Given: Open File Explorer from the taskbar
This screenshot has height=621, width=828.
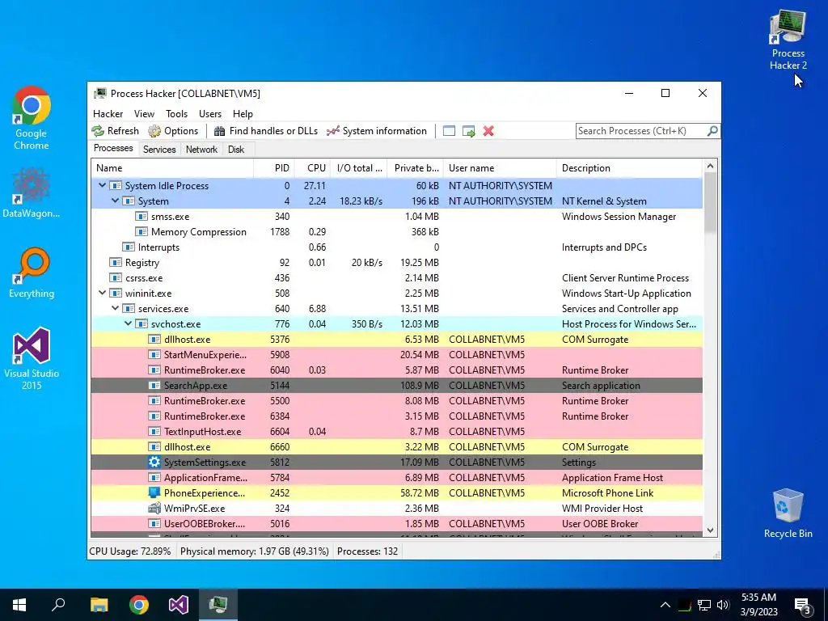Looking at the screenshot, I should click(x=99, y=605).
